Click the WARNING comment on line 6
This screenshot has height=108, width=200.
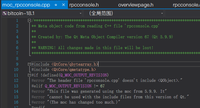pos(92,48)
